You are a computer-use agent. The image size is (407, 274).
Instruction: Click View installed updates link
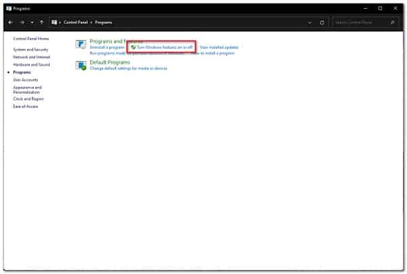tap(219, 47)
